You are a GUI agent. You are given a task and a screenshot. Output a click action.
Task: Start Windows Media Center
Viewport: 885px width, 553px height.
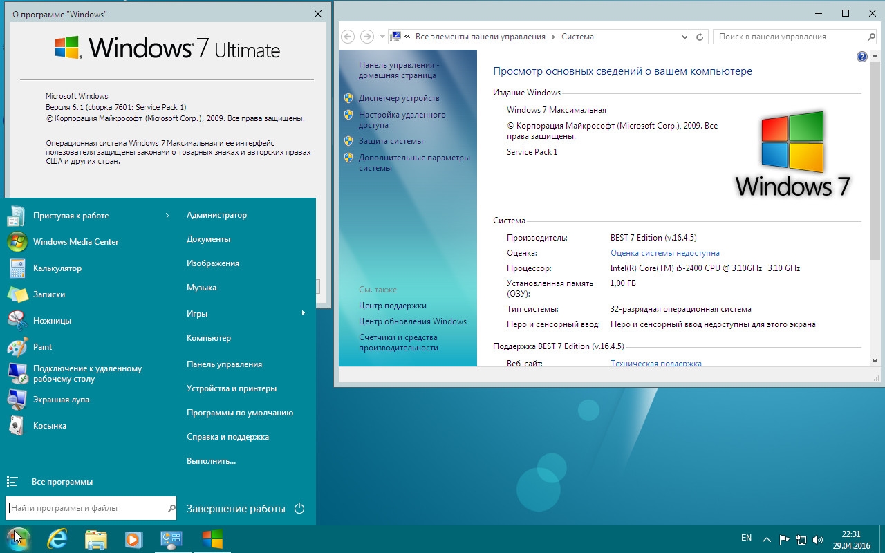point(76,241)
